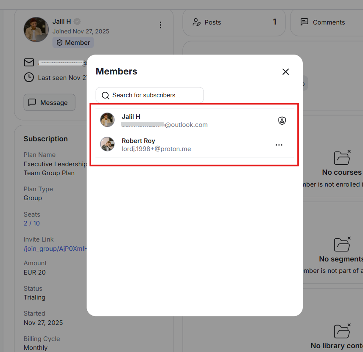Open Robert Roy's three-dot options menu
The image size is (363, 352).
279,145
